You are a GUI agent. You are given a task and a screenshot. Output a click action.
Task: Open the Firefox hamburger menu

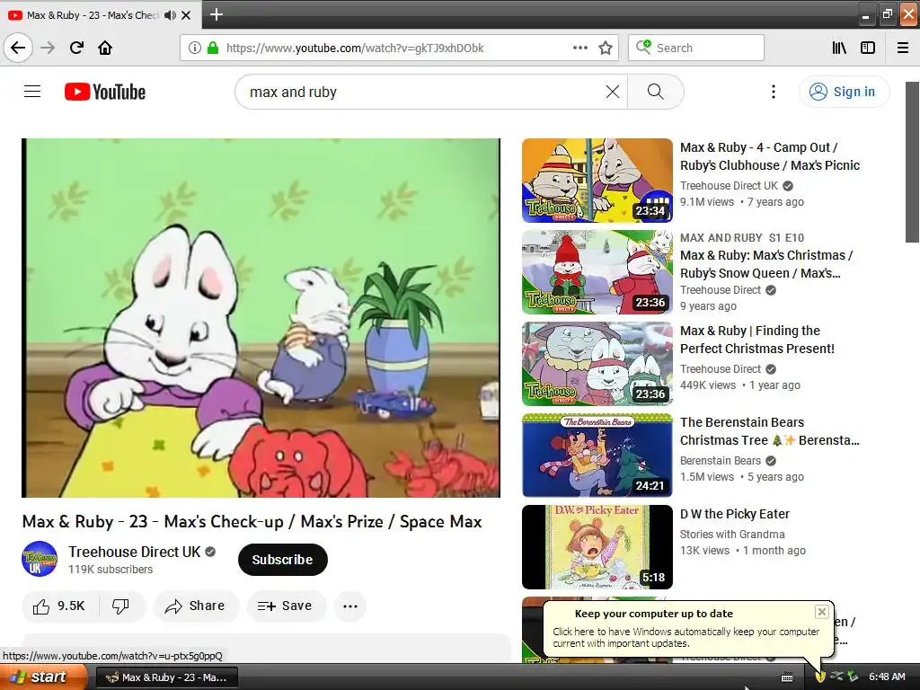coord(903,48)
